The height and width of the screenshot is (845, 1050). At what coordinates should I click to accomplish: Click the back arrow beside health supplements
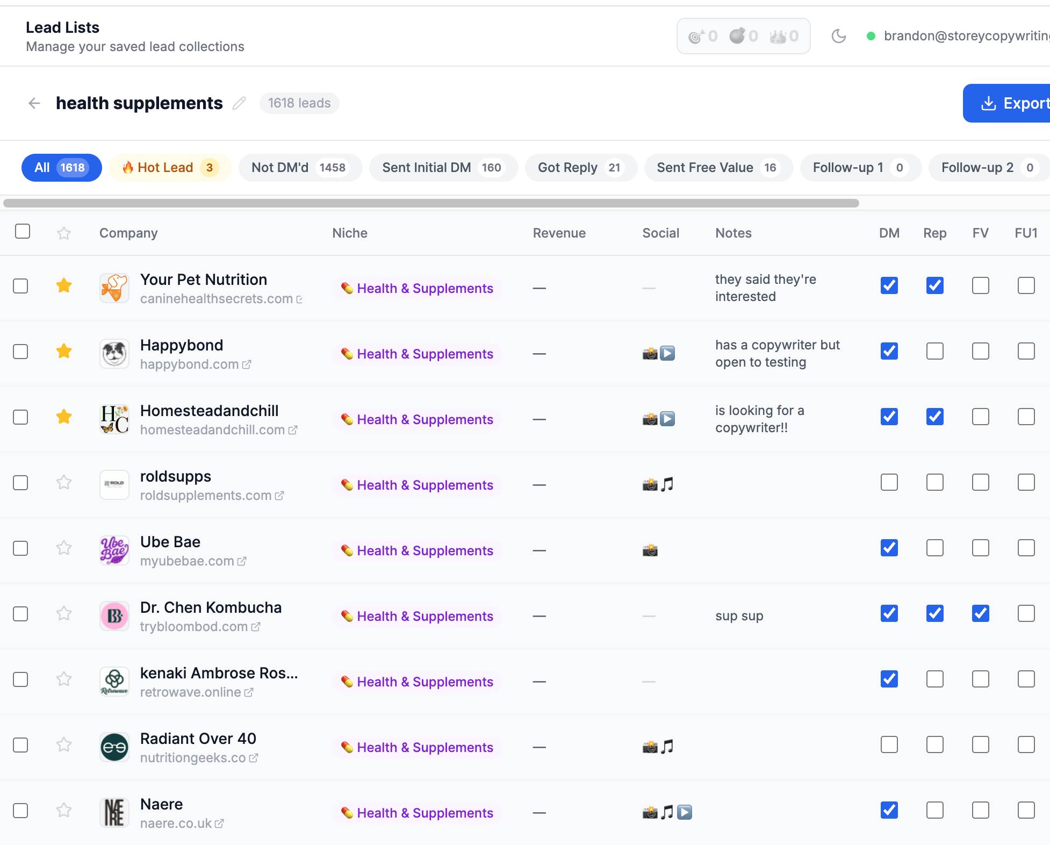34,103
